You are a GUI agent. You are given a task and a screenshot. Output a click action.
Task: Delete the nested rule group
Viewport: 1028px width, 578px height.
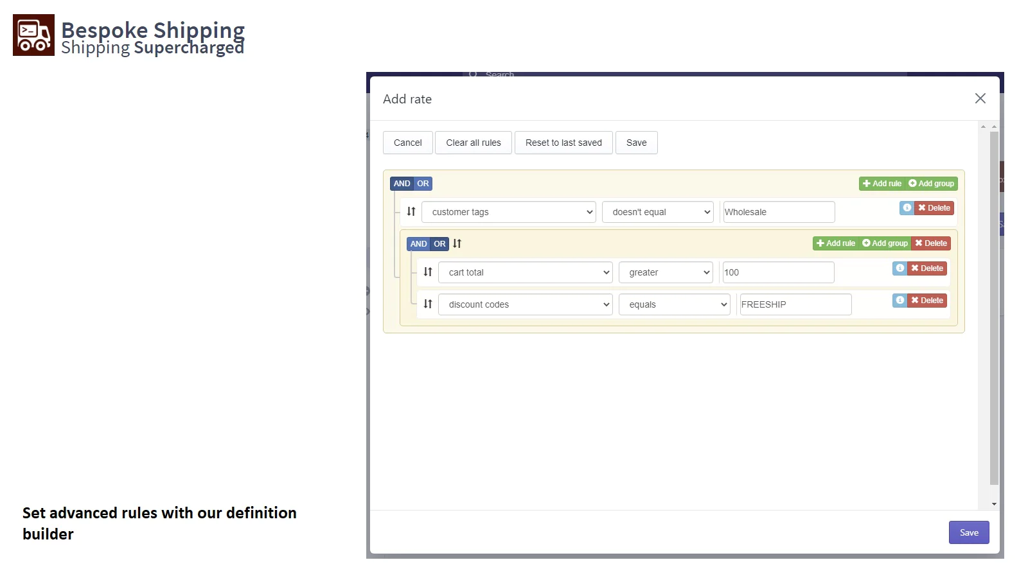[x=931, y=243]
